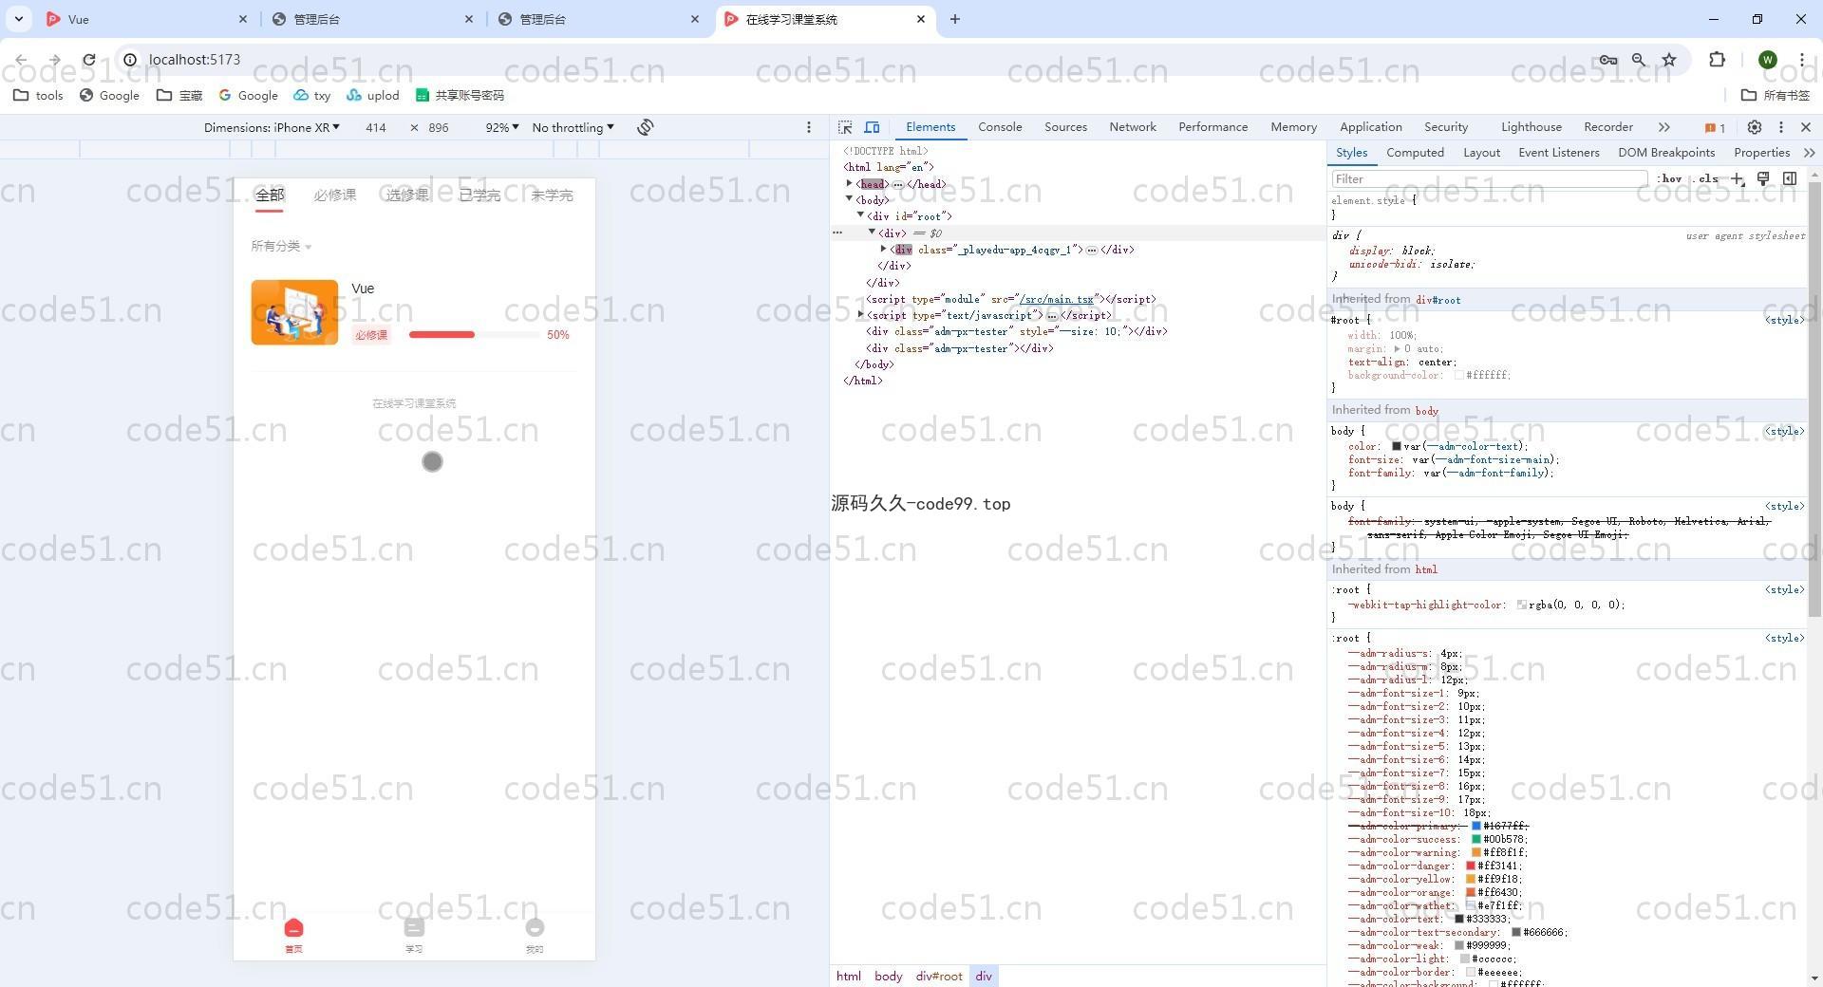Image resolution: width=1823 pixels, height=987 pixels.
Task: Select the 未学完 tab in the app
Action: pos(552,196)
